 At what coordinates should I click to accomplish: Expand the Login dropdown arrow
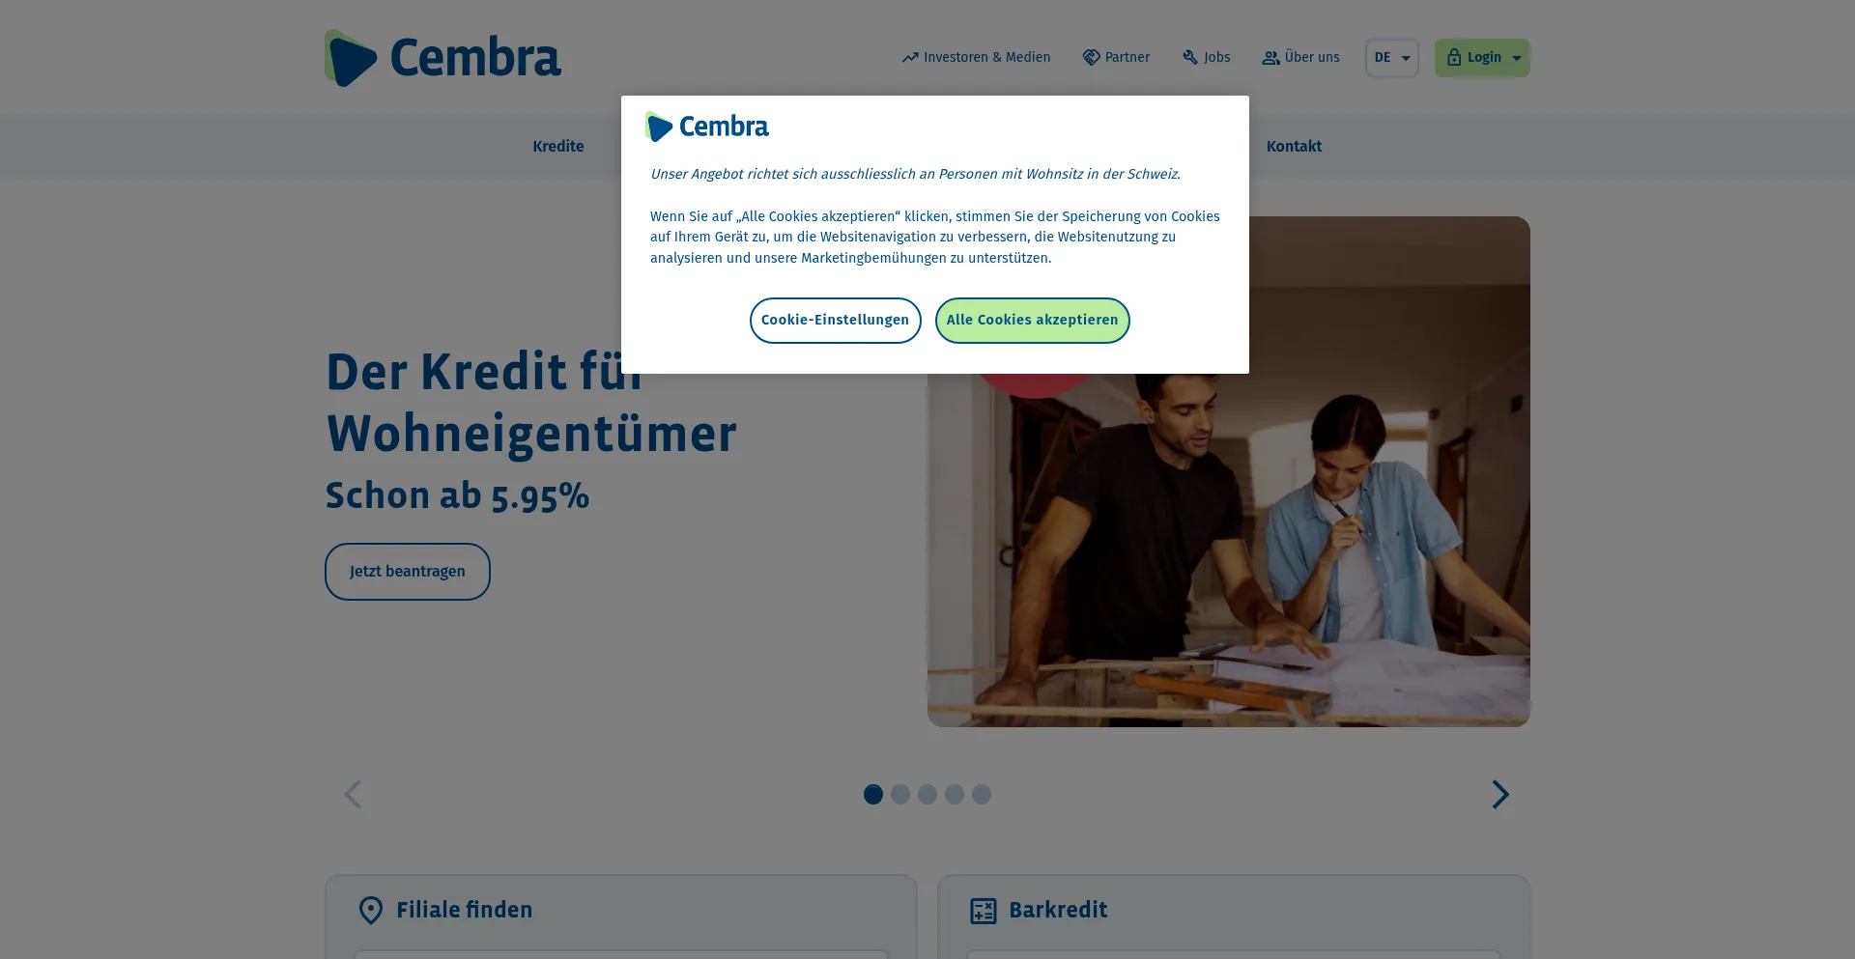pyautogui.click(x=1517, y=58)
